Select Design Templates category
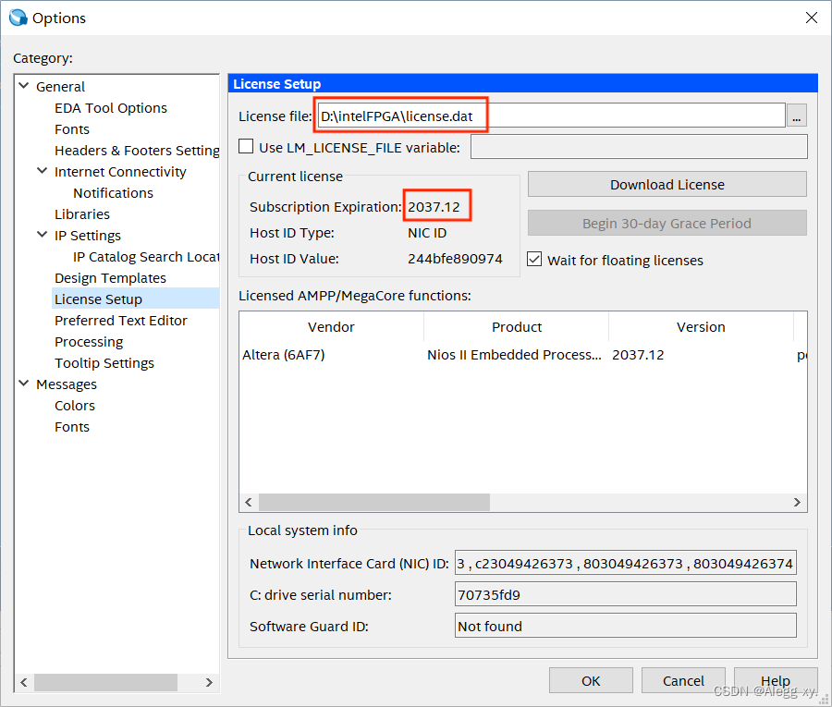Image resolution: width=832 pixels, height=707 pixels. tap(110, 278)
